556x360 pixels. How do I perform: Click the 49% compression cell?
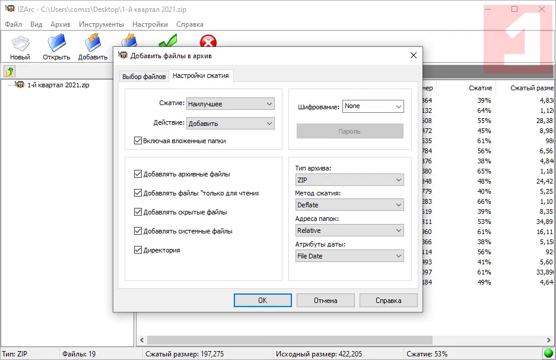484,282
